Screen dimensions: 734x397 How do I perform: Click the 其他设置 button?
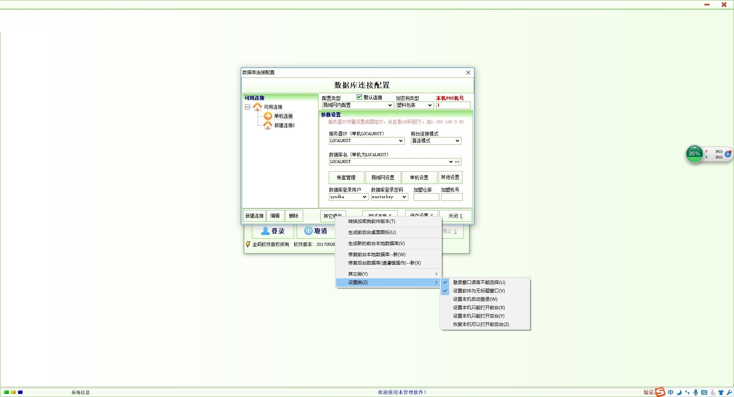tap(450, 177)
